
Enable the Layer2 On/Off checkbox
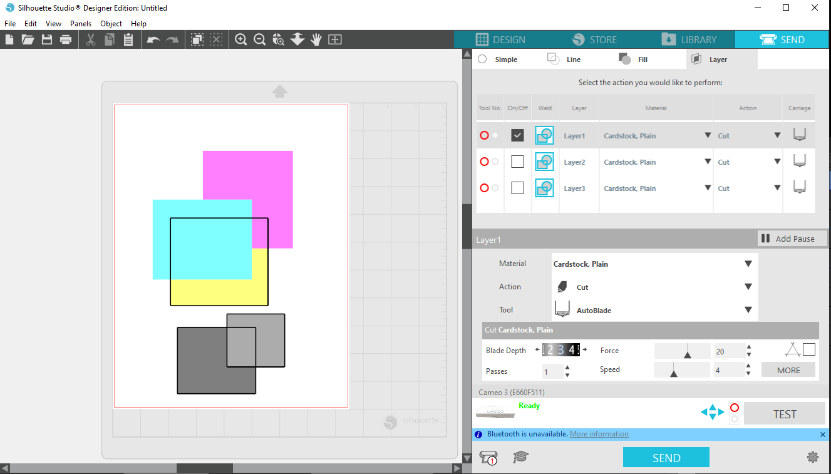(517, 162)
